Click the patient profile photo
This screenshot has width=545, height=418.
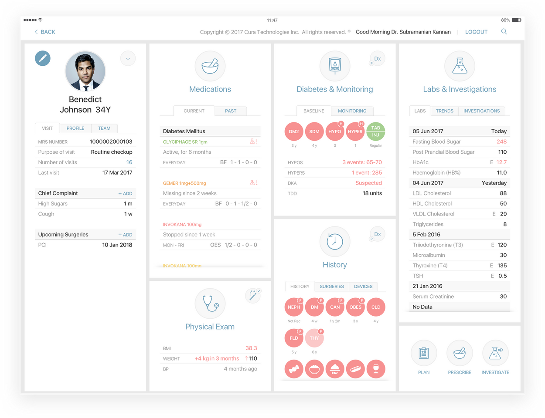(85, 71)
